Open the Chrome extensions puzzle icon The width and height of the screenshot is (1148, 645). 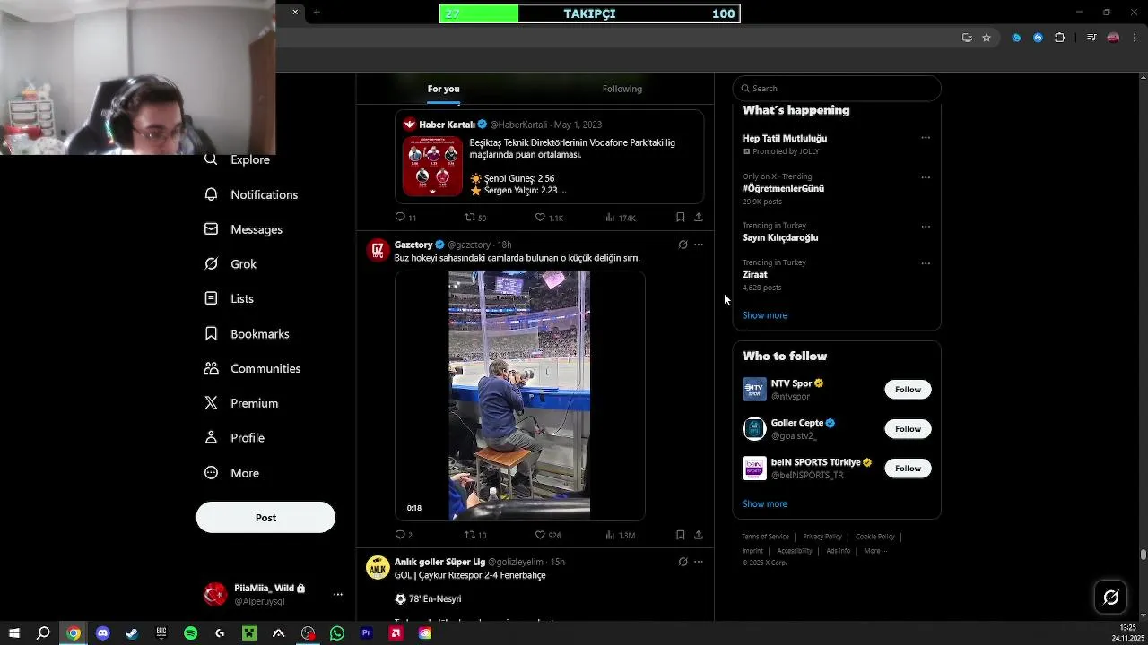point(1059,38)
